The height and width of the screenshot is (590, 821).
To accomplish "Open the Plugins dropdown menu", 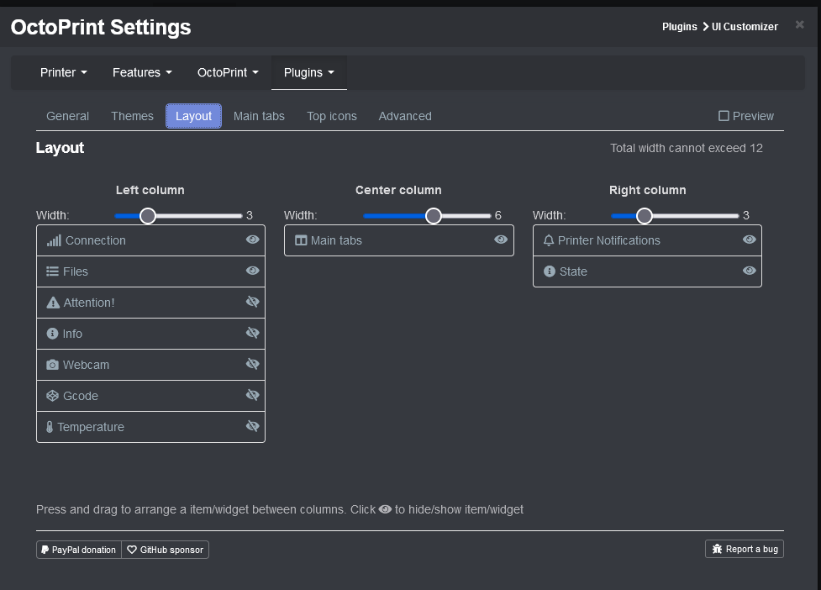I will point(308,72).
